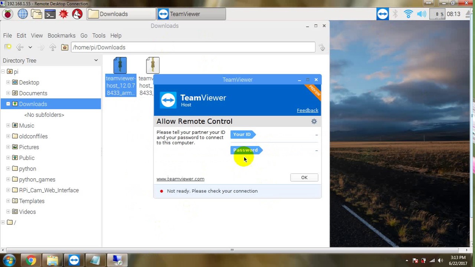This screenshot has height=267, width=475.
Task: Expand the root slash node
Action: (3, 222)
